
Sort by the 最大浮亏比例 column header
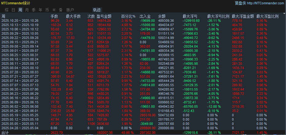(x=218, y=16)
